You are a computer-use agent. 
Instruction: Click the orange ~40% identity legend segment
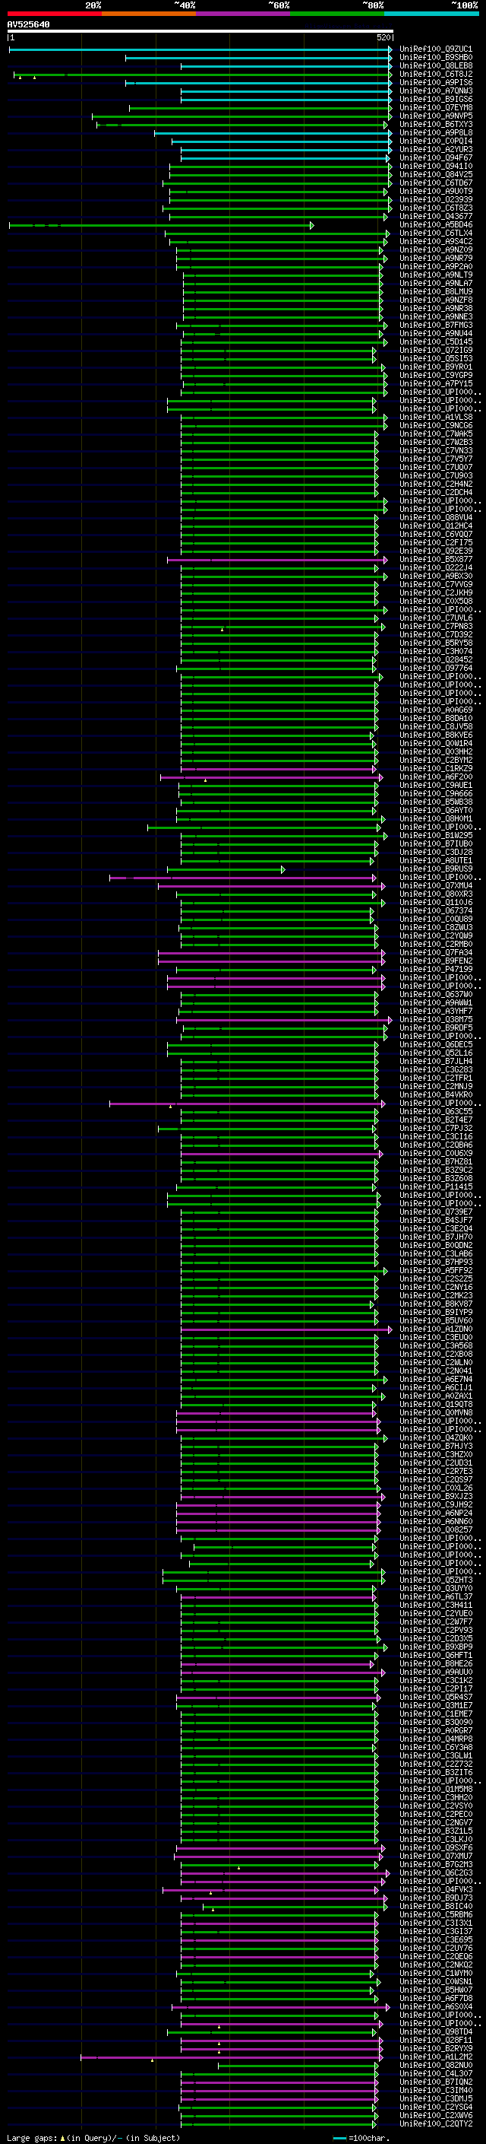(149, 14)
